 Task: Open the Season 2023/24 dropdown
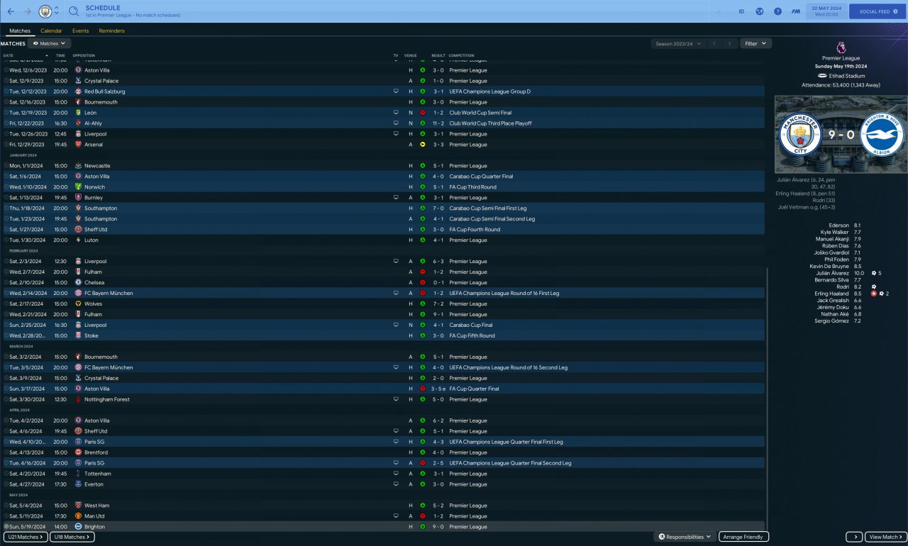click(678, 43)
